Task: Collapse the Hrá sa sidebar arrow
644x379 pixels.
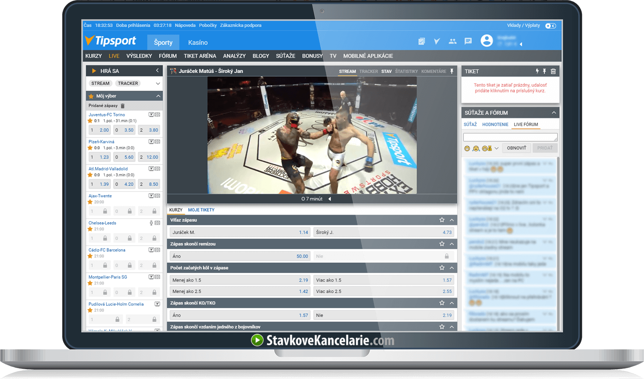Action: (157, 71)
